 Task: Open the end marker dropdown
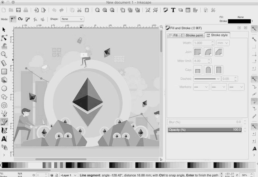click(x=236, y=87)
